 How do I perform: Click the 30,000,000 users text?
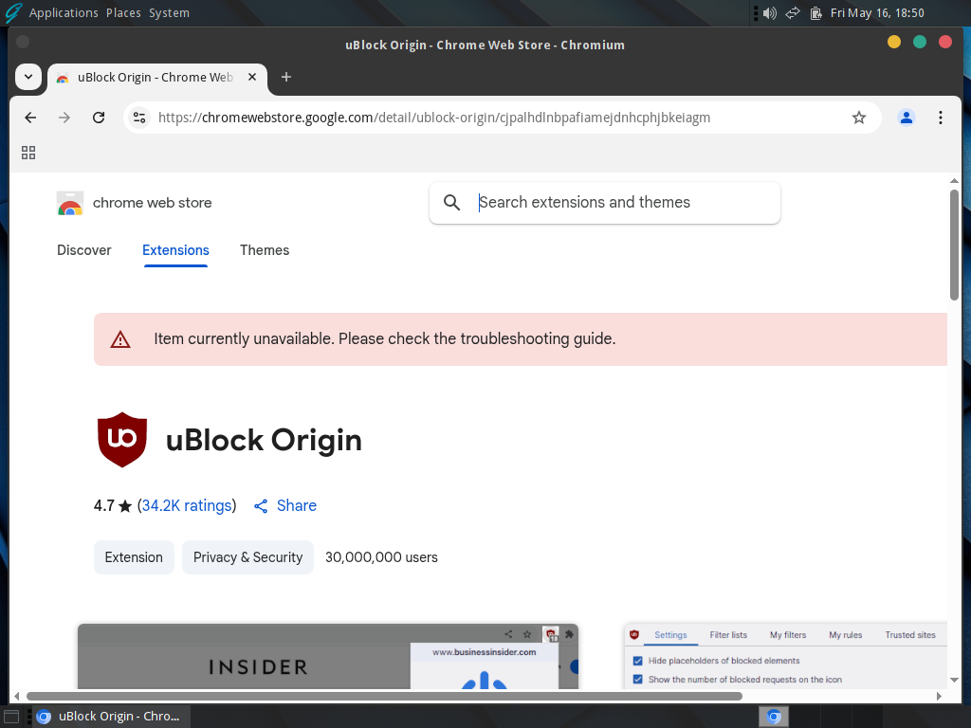(x=381, y=557)
